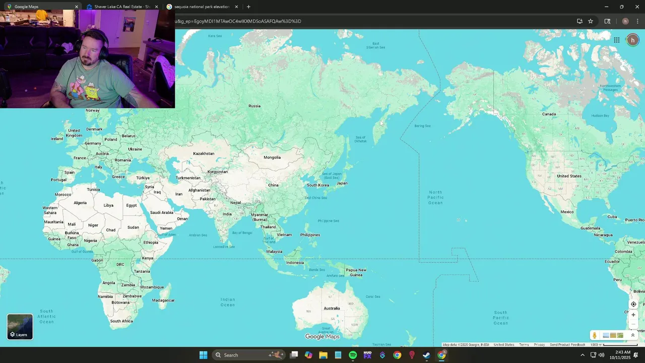Screen dimensions: 645x363
Task: Click the Australia label on the map
Action: (332, 308)
